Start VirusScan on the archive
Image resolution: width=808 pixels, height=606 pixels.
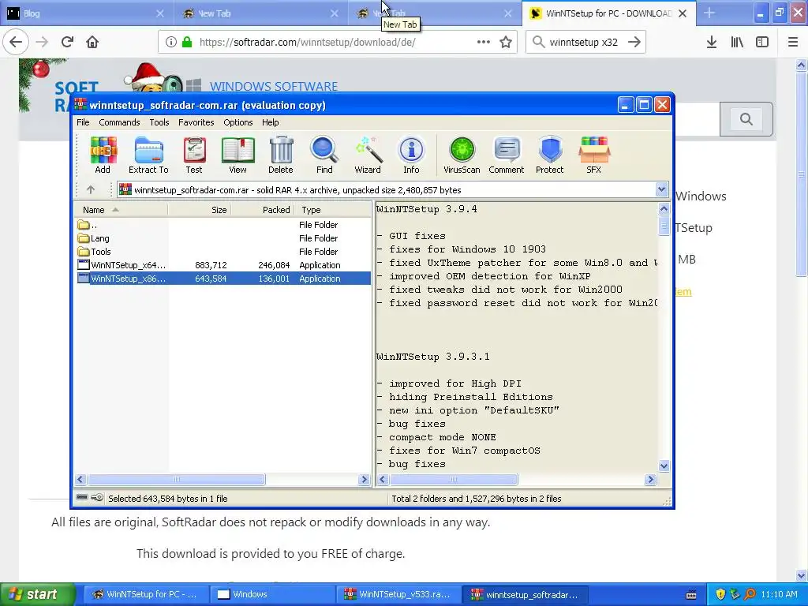462,155
